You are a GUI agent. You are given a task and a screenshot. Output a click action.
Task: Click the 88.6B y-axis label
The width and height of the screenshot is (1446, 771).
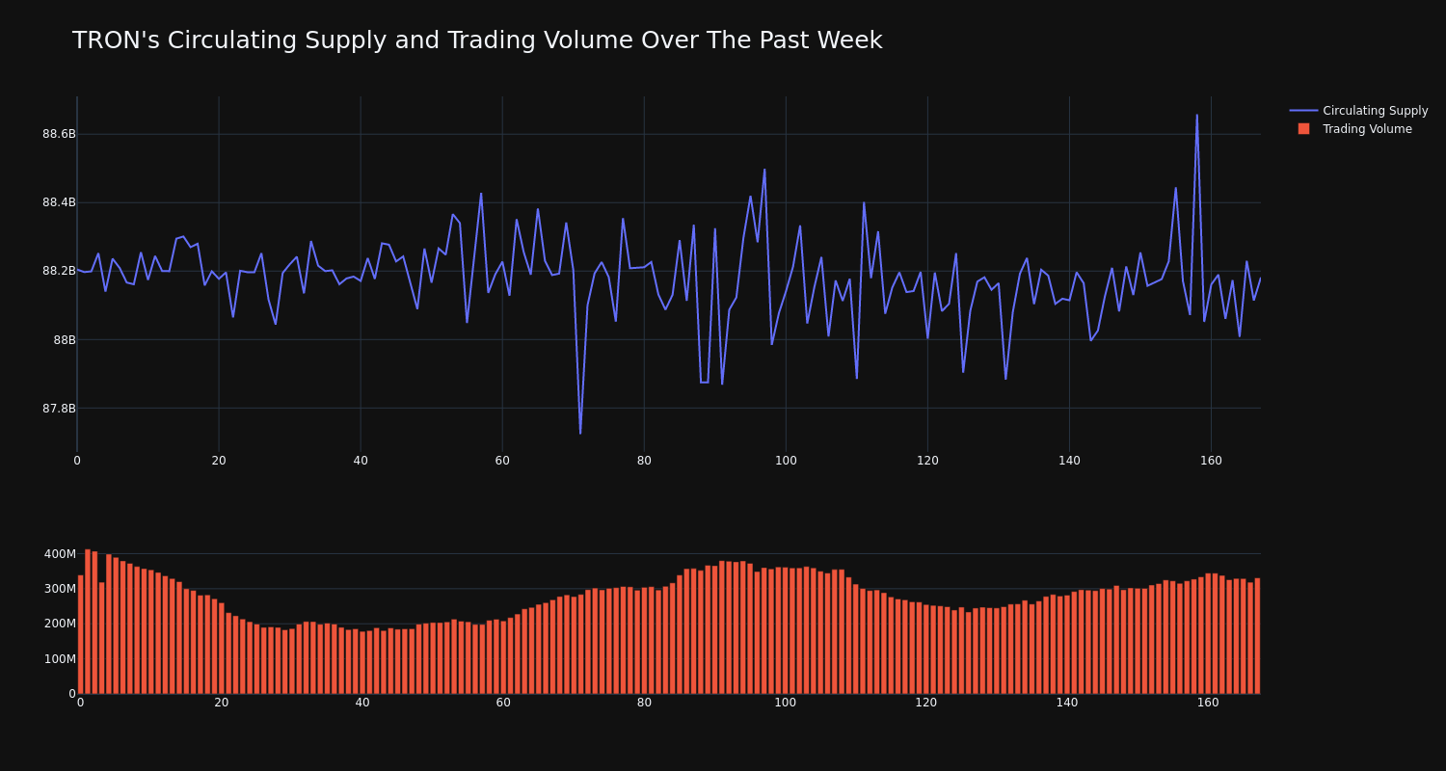coord(59,134)
